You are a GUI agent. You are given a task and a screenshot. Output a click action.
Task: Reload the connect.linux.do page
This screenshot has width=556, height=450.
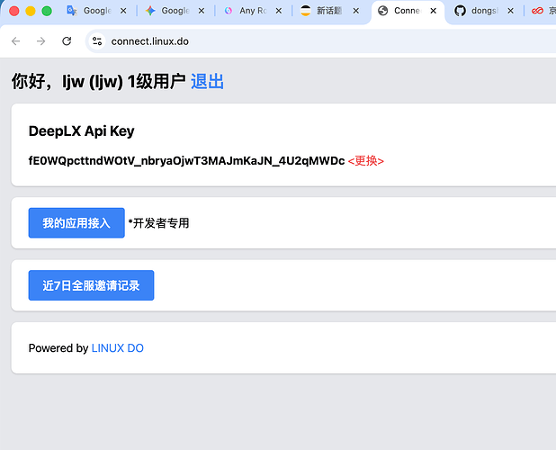67,41
